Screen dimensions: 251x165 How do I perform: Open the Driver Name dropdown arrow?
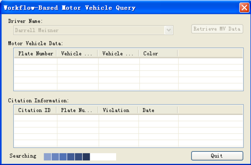click(168, 30)
